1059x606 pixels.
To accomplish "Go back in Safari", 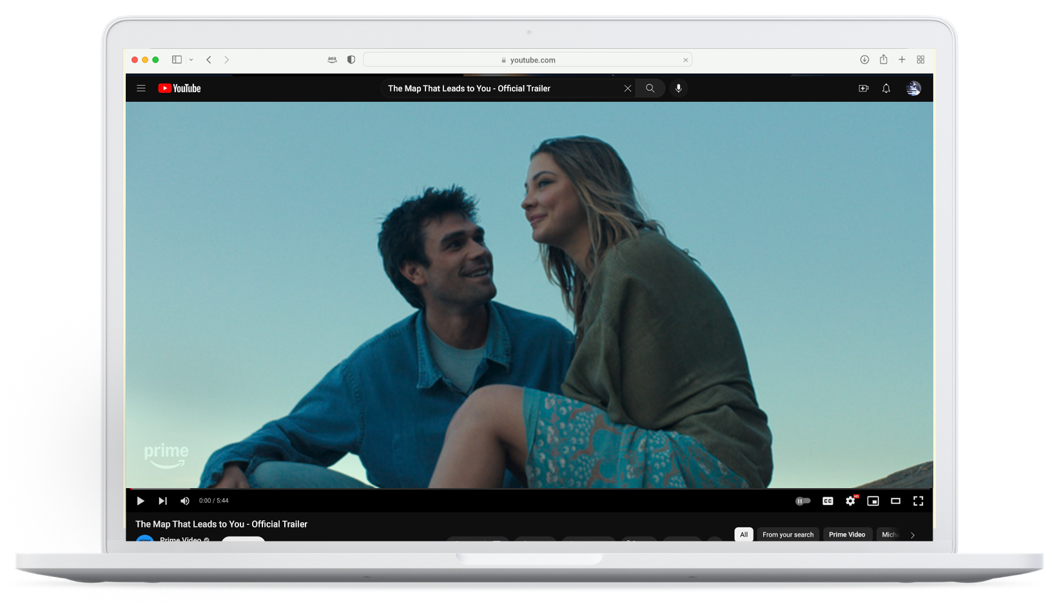I will point(209,59).
